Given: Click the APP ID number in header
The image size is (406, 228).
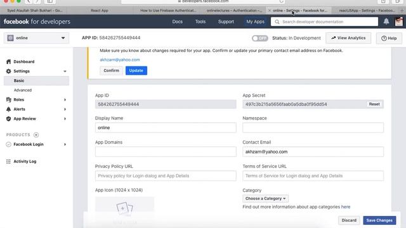Looking at the screenshot, I should (120, 38).
